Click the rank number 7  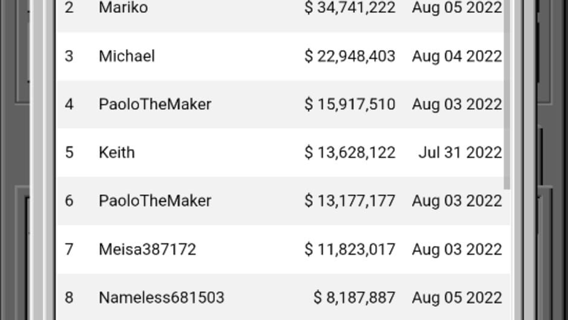pos(69,249)
